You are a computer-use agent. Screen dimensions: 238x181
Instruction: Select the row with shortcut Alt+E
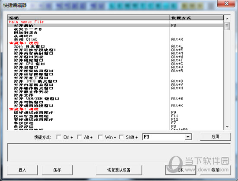coord(116,50)
